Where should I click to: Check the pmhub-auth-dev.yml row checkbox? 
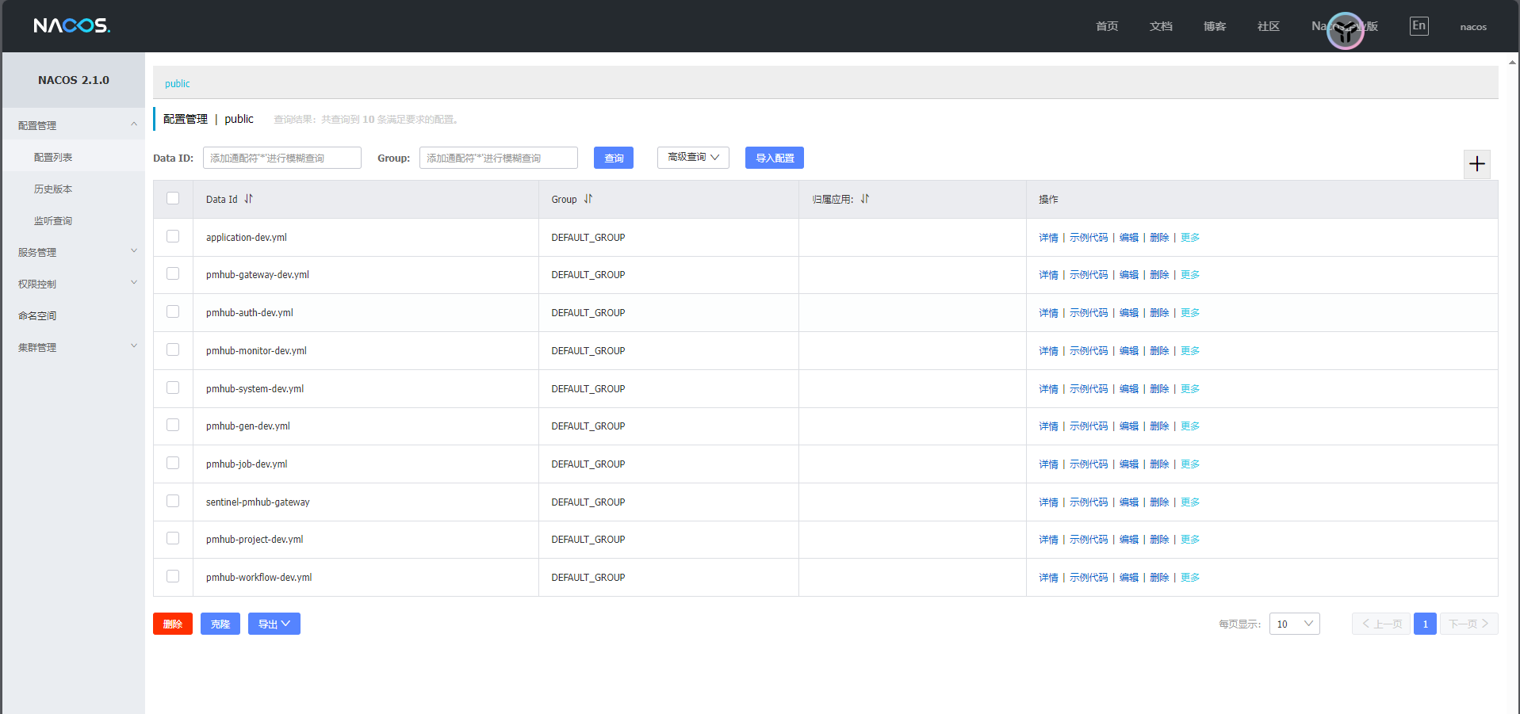click(x=173, y=311)
